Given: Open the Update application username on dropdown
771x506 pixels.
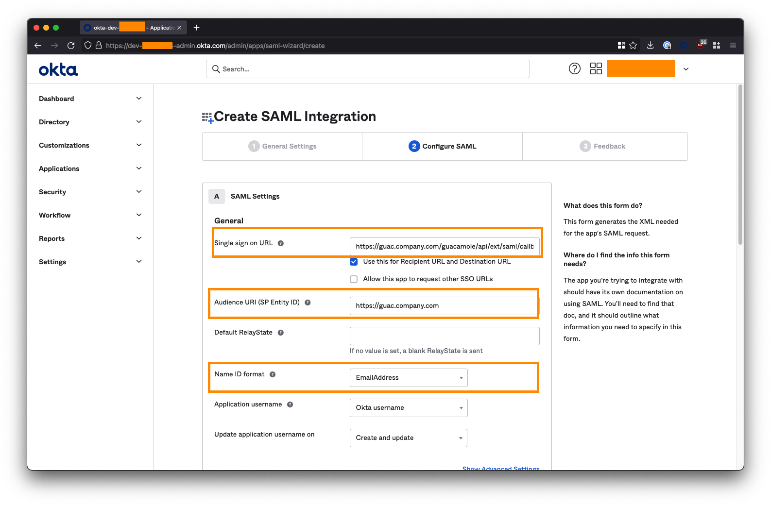Looking at the screenshot, I should [x=408, y=438].
